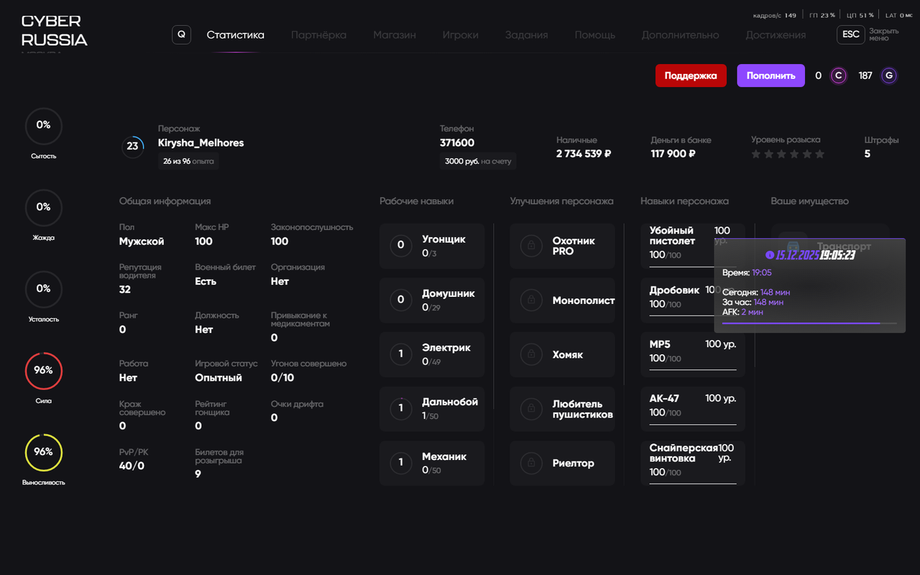The width and height of the screenshot is (920, 575).
Task: Click the lock icon for Риелтор
Action: coord(531,463)
